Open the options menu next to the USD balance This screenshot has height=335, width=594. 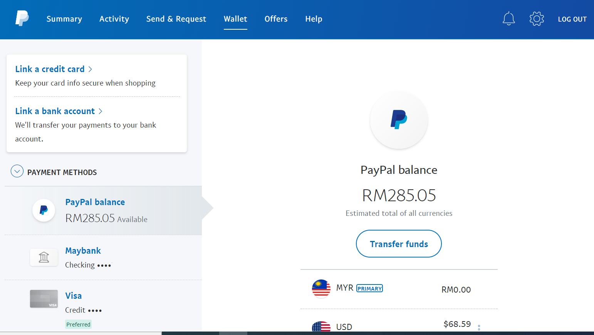coord(479,327)
